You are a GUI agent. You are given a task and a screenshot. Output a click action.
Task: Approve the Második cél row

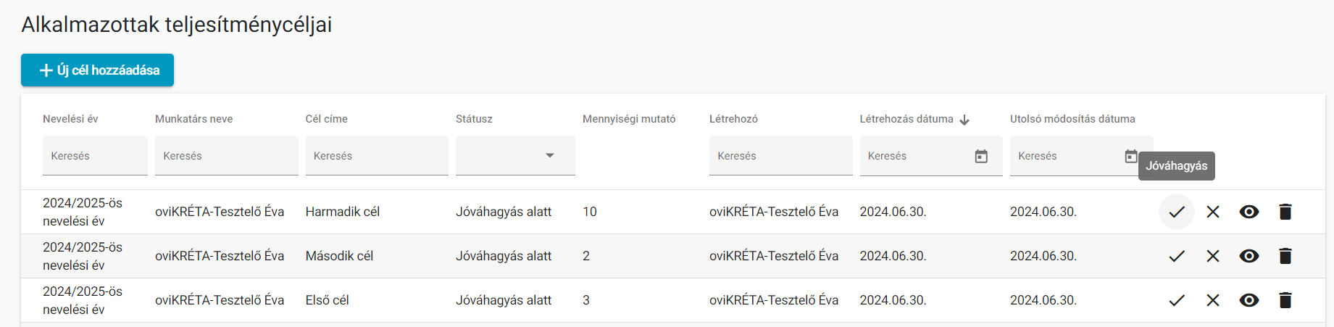[x=1176, y=256]
